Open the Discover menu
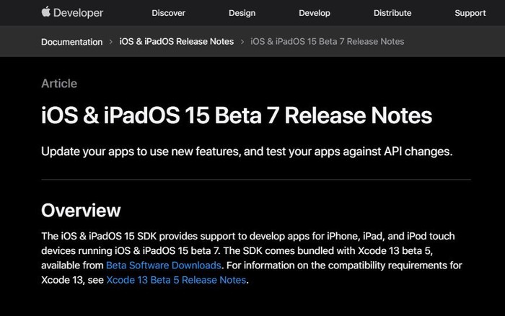 point(168,13)
